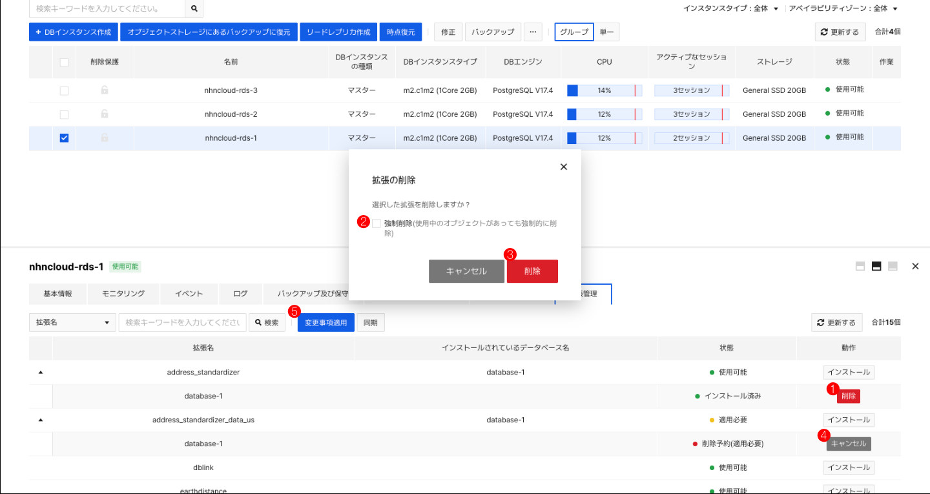Click インストール for address_standardizer_data_us
930x494 pixels.
click(849, 420)
